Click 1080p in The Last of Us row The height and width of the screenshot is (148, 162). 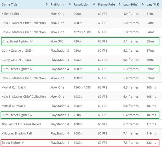pos(78,124)
